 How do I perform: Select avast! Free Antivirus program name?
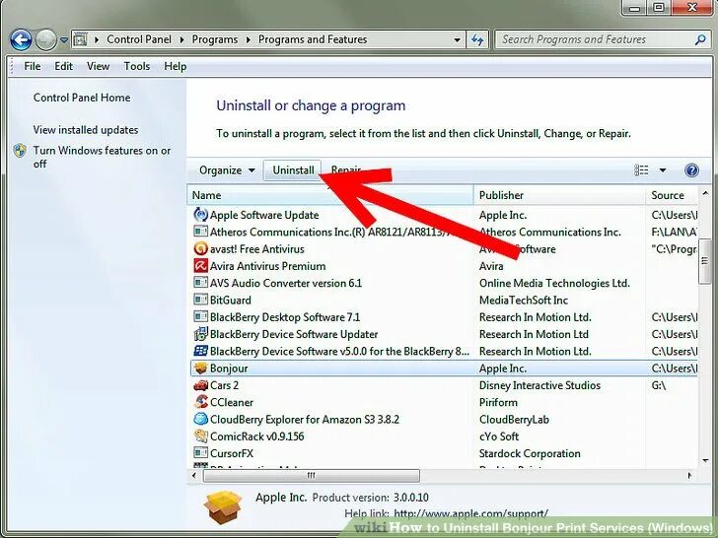point(256,249)
